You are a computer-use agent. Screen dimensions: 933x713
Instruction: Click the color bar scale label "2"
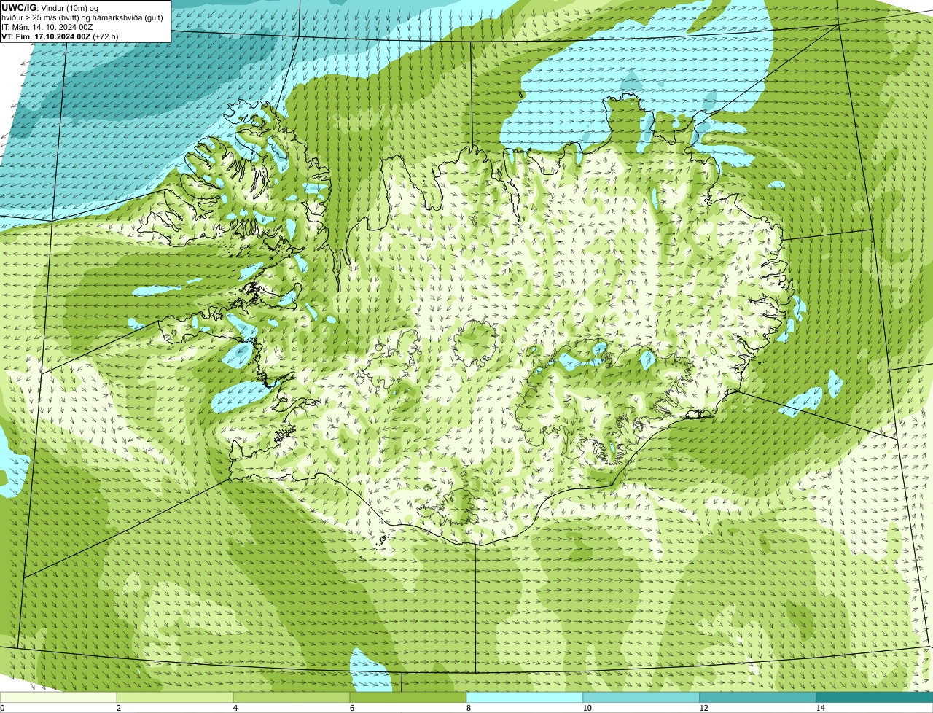coord(118,708)
